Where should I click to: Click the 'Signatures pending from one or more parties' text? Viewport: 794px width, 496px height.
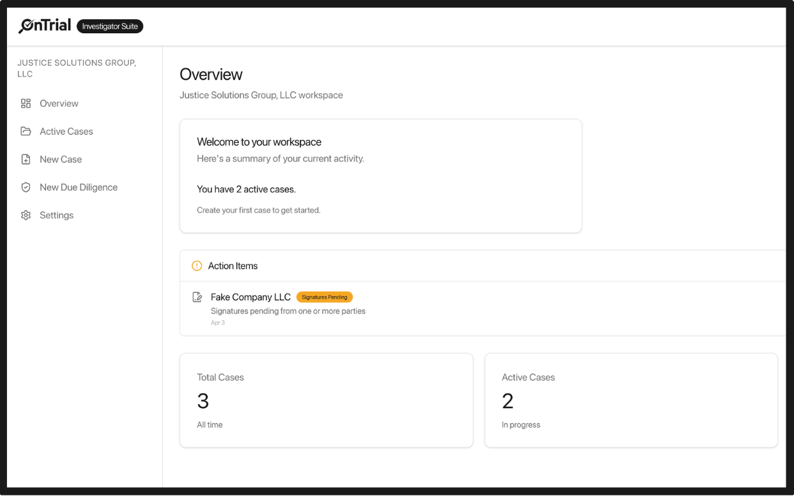point(288,311)
